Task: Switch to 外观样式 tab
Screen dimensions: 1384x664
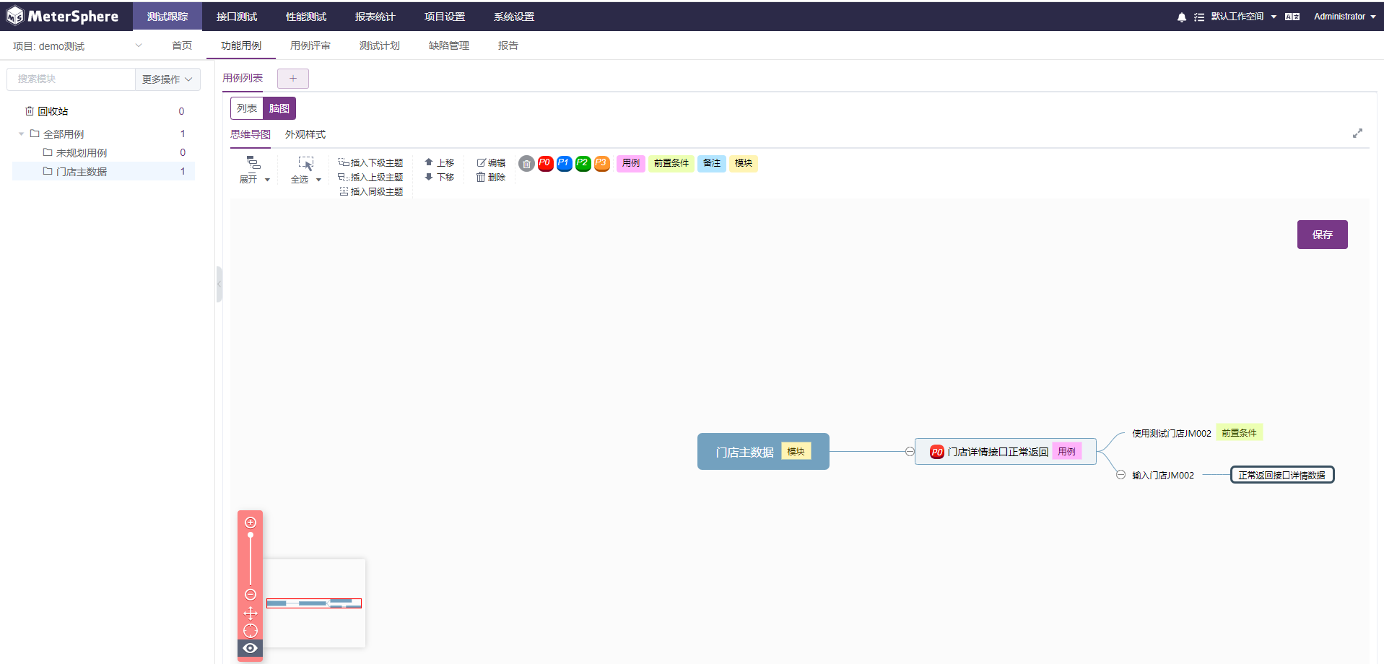Action: [305, 134]
